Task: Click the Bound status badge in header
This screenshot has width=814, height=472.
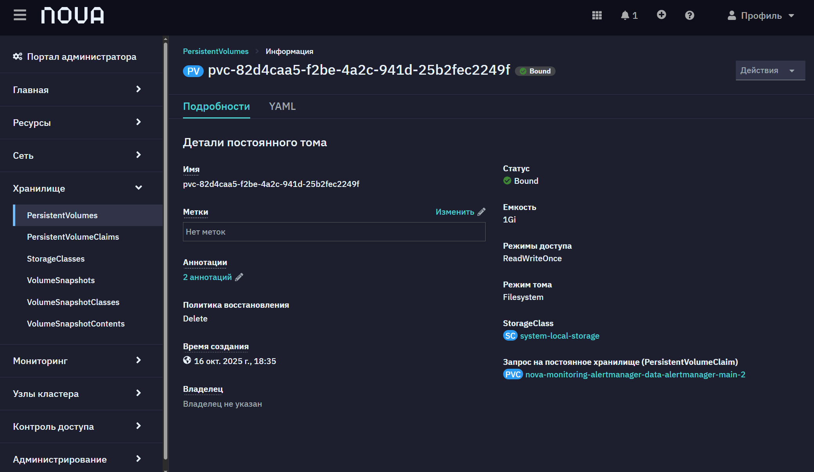Action: [x=535, y=71]
